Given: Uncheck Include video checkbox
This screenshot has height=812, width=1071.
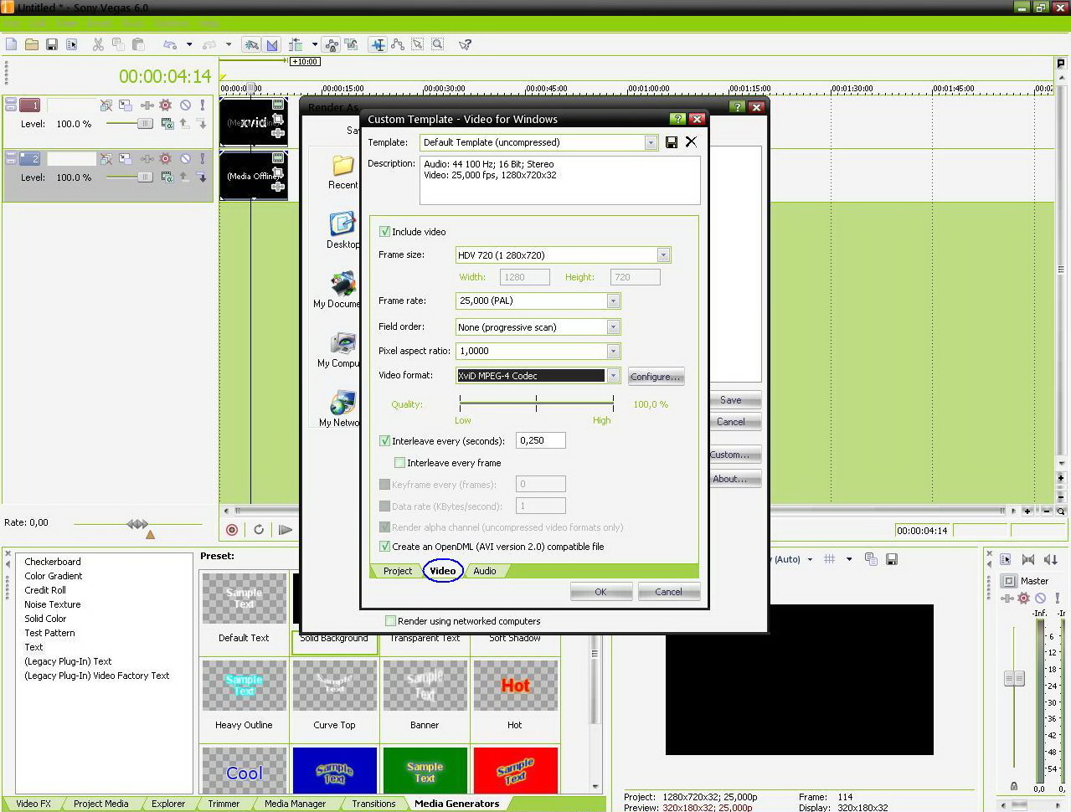Looking at the screenshot, I should pyautogui.click(x=384, y=232).
